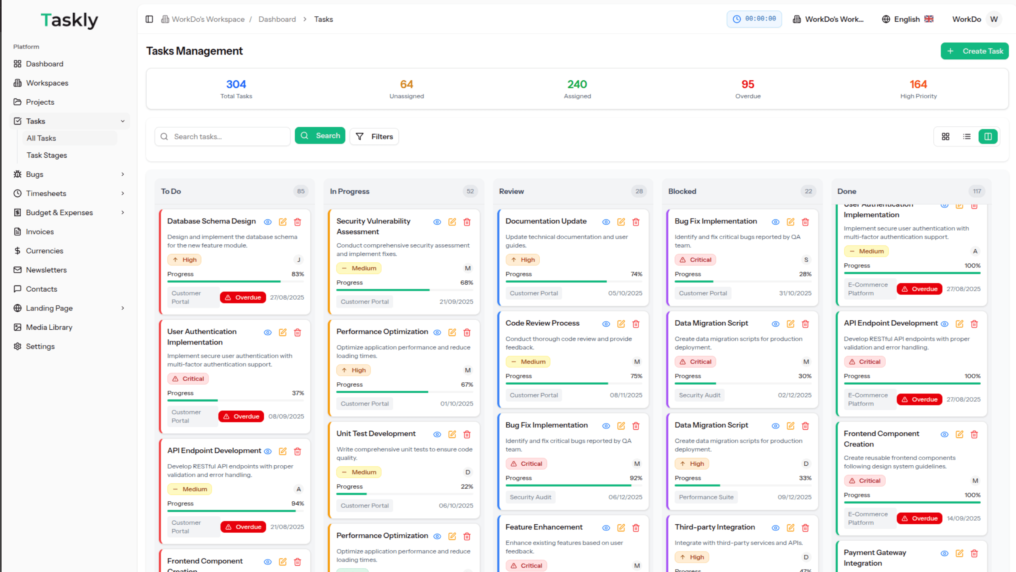The image size is (1016, 572).
Task: Edit the Code Review Process task
Action: pos(621,324)
